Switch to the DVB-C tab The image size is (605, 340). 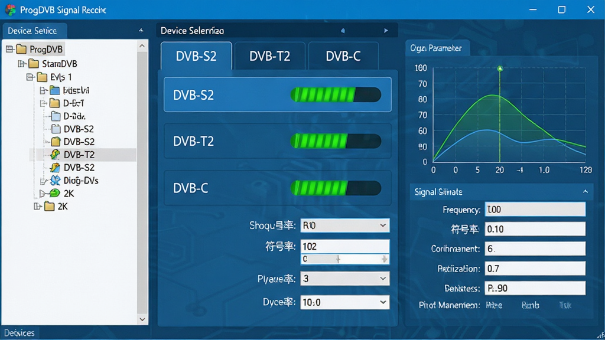[343, 56]
